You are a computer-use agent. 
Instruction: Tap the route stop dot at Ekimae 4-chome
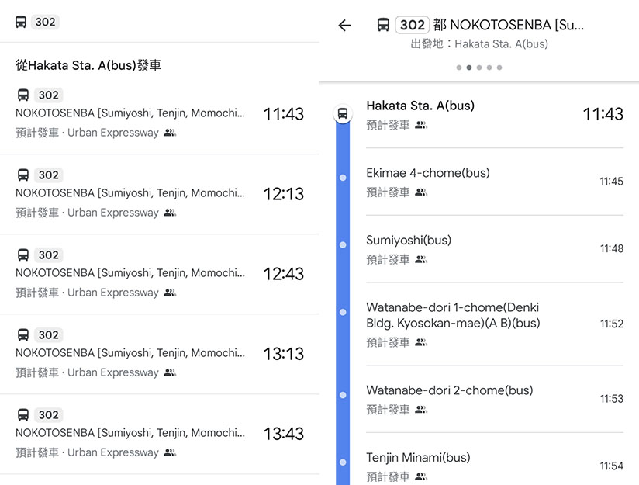[x=343, y=178]
